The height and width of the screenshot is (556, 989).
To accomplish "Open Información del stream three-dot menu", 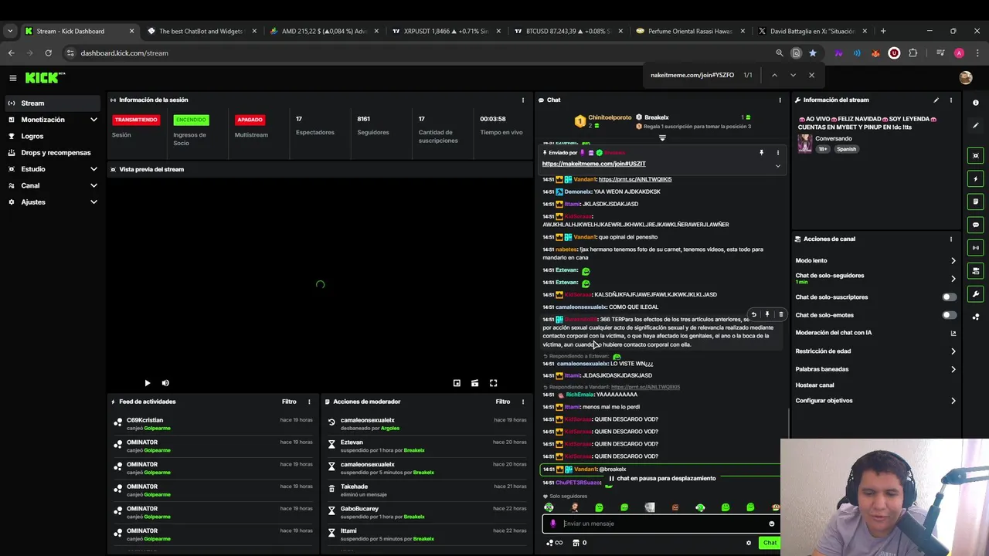I will tap(951, 100).
